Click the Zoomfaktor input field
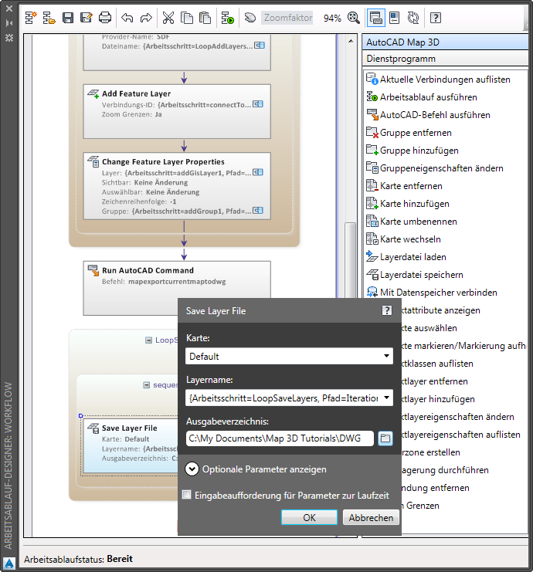 point(287,18)
